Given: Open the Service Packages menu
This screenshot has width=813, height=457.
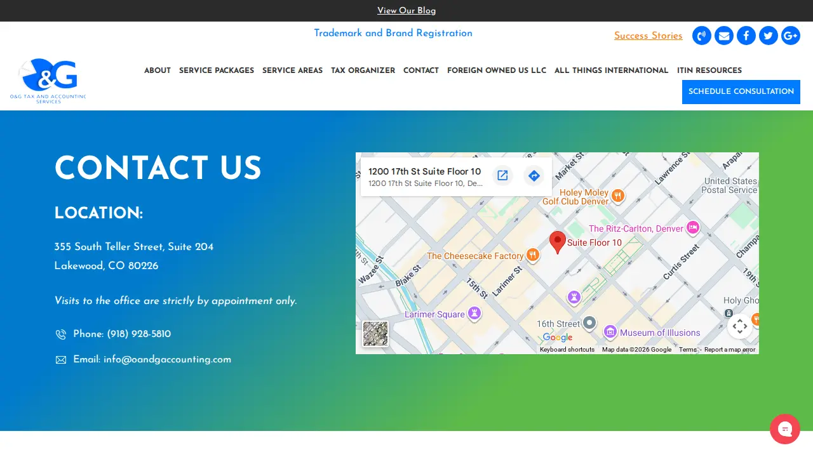Looking at the screenshot, I should tap(217, 70).
